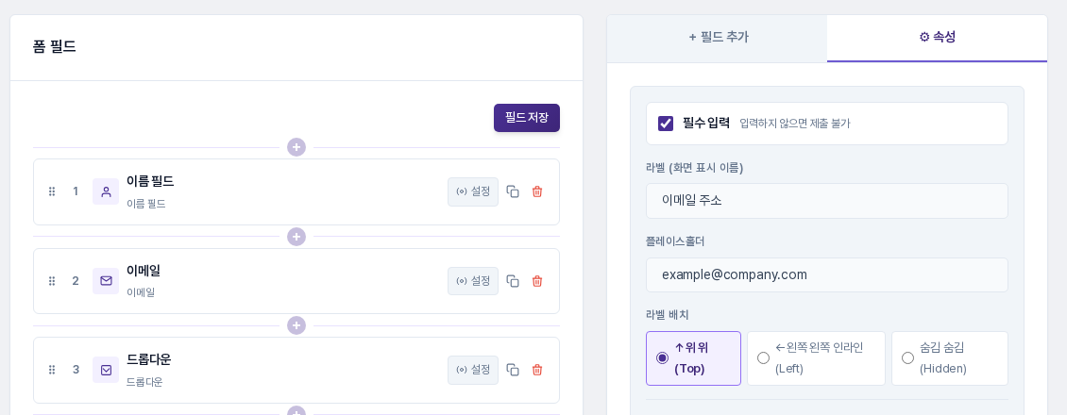Delete the 이메일 field with trash icon
The image size is (1067, 415).
(537, 281)
